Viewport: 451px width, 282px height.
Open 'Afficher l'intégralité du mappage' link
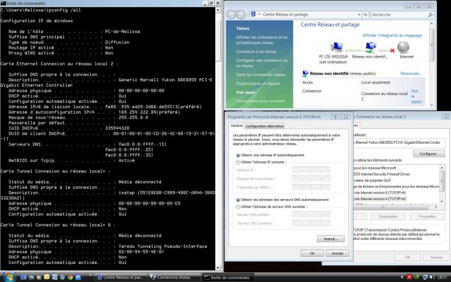point(391,35)
